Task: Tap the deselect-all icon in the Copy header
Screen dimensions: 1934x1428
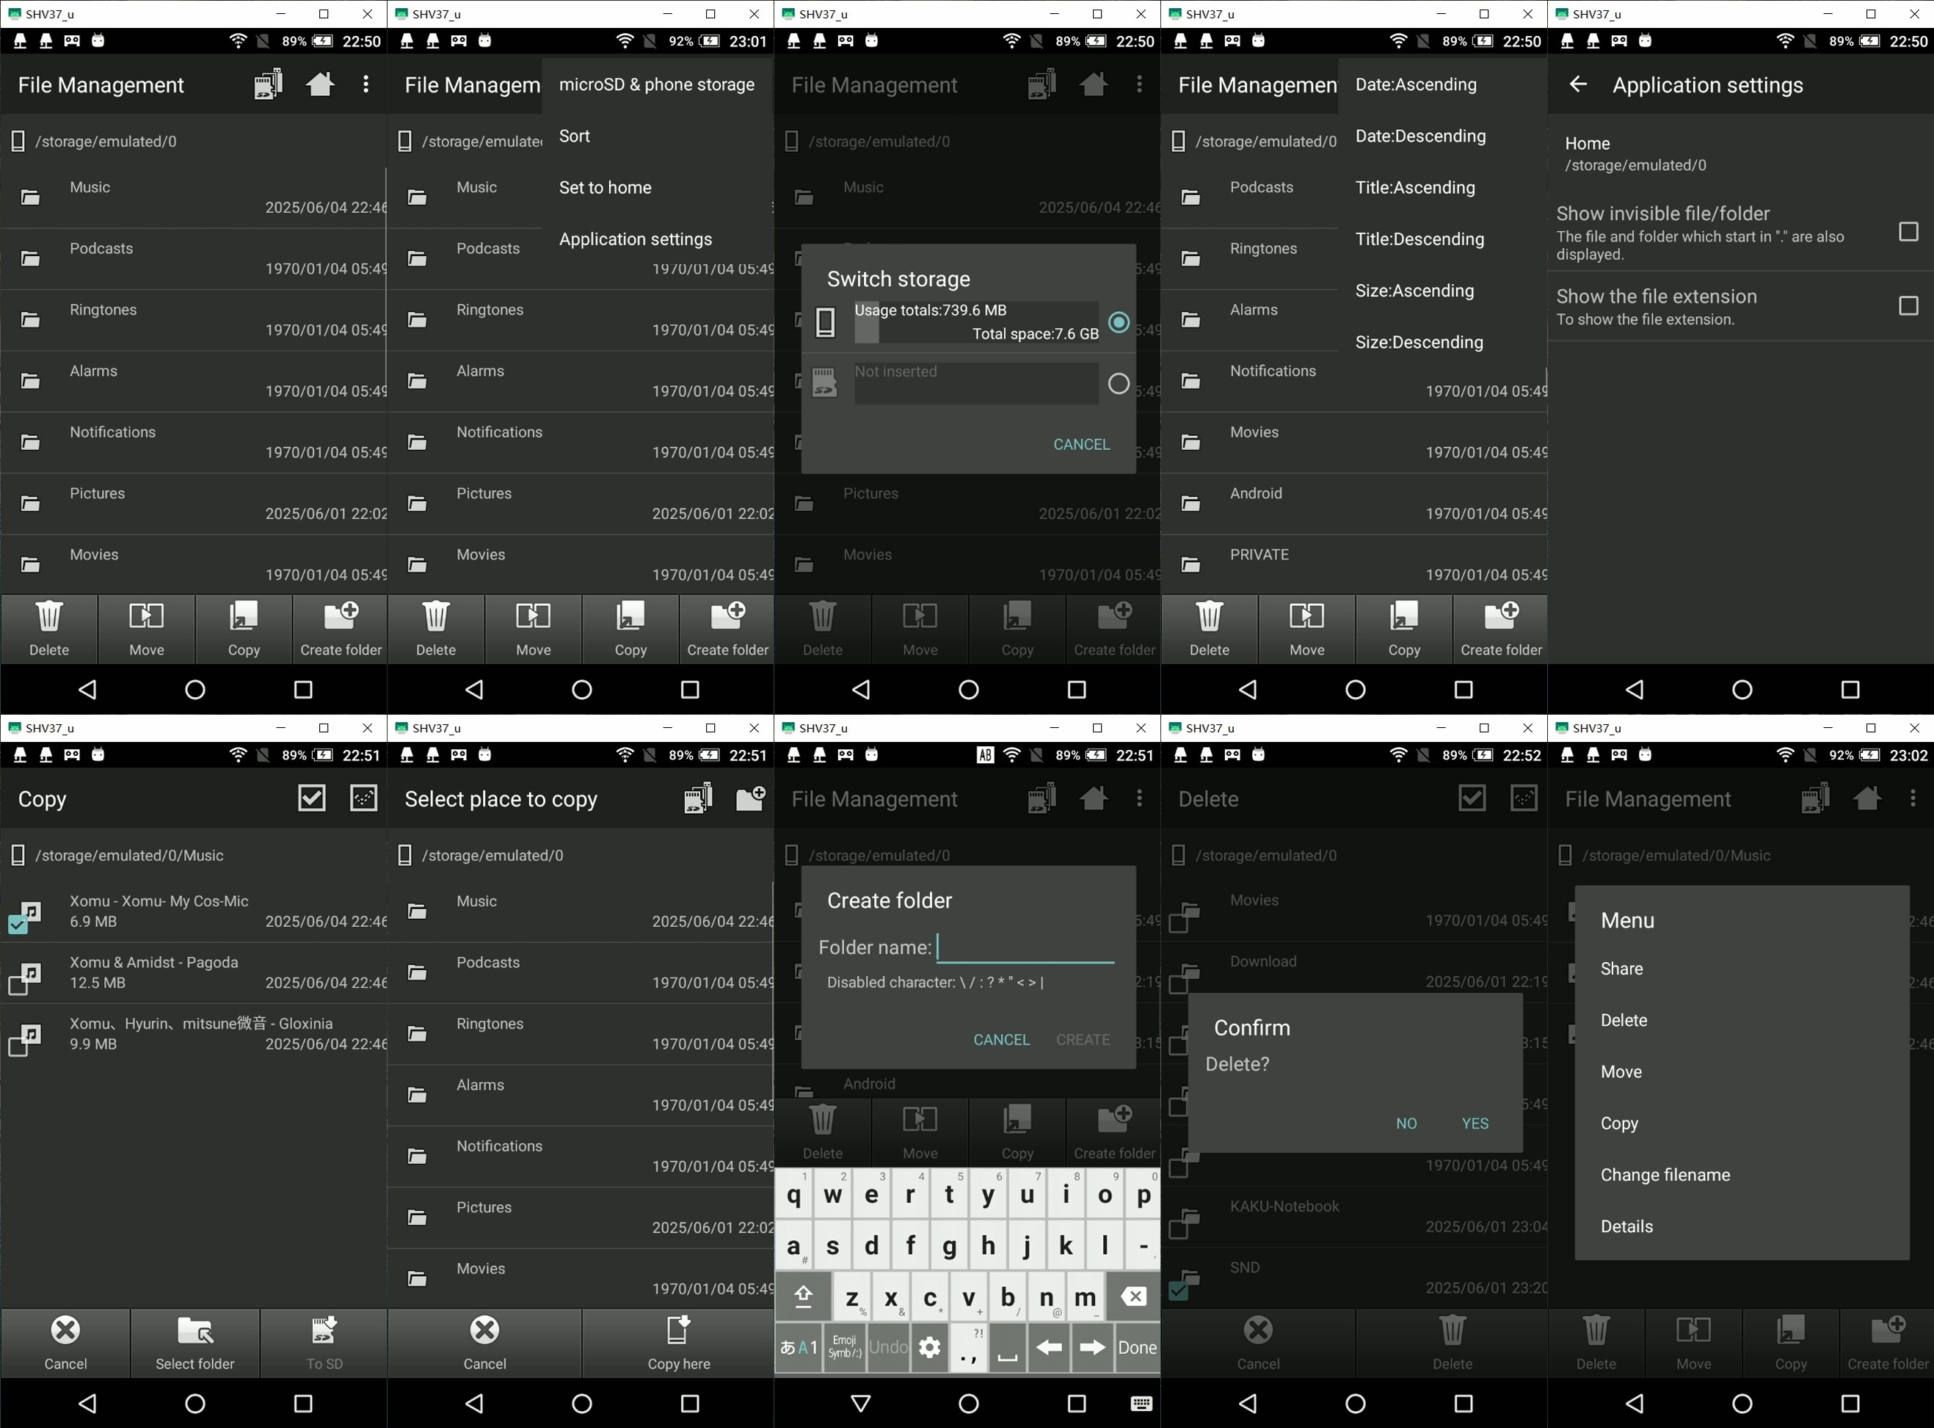Action: 363,798
